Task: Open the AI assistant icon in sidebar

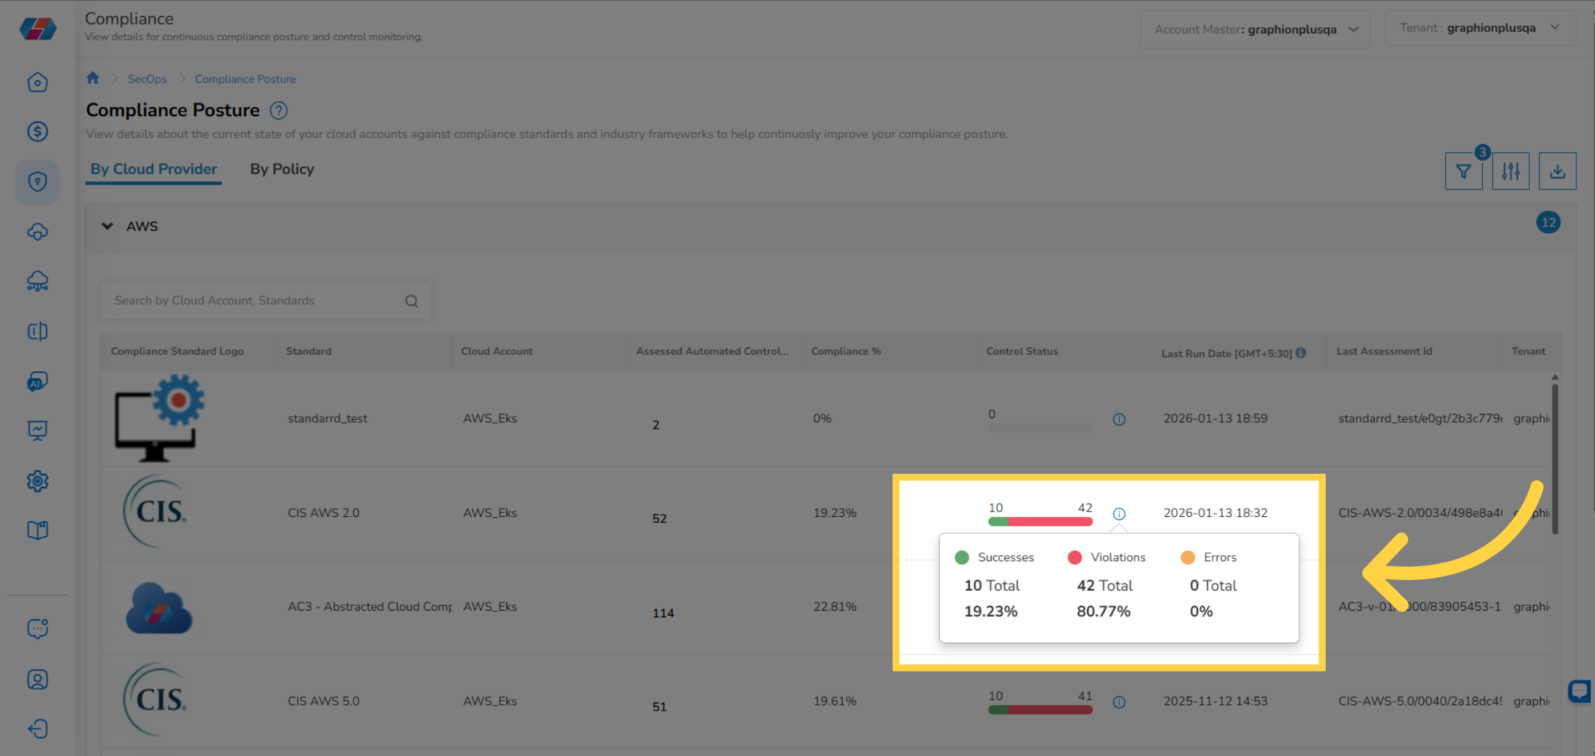Action: 38,381
